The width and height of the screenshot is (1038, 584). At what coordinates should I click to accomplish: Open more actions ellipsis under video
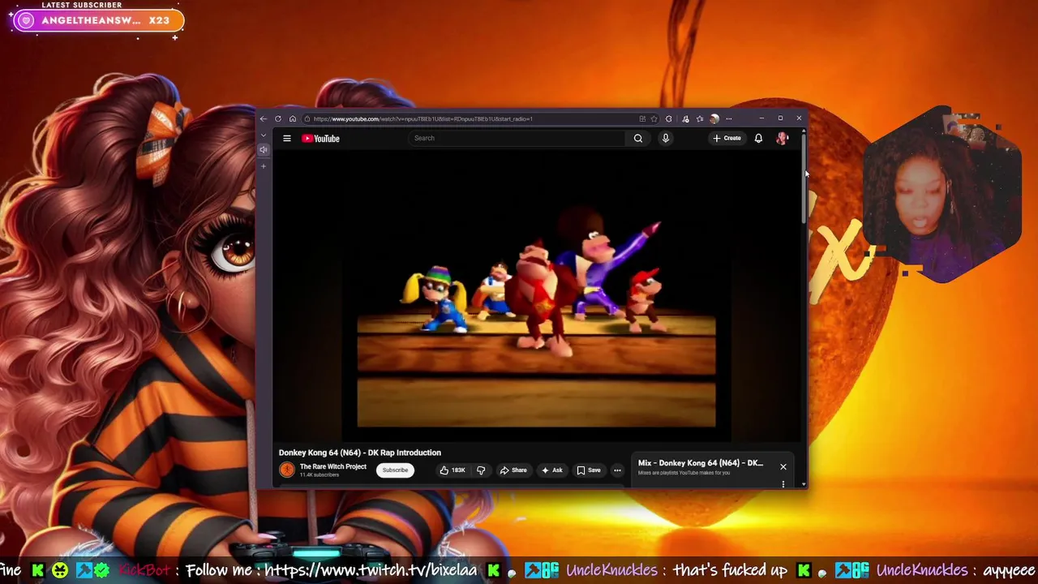coord(617,470)
